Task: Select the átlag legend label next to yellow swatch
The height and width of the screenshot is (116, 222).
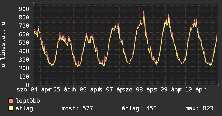Action: click(24, 108)
